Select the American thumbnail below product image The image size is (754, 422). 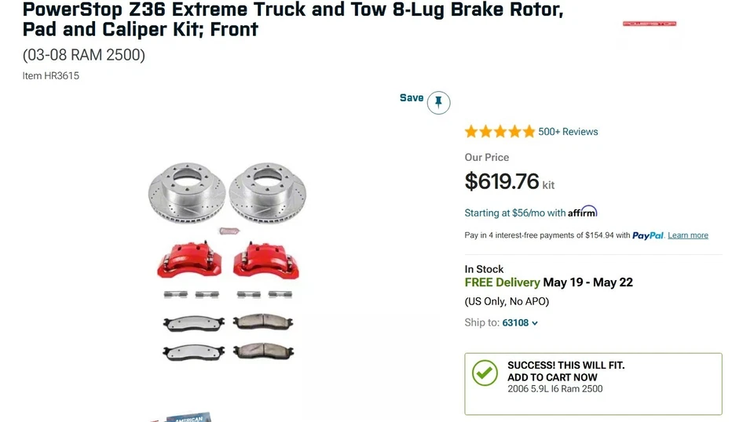(x=188, y=417)
